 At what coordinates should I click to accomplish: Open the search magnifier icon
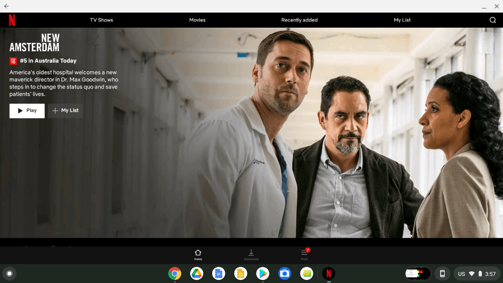[493, 20]
